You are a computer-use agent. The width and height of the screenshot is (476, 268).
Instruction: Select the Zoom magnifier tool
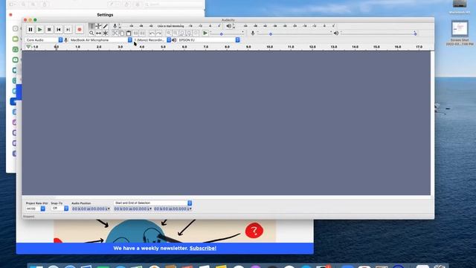tap(91, 33)
